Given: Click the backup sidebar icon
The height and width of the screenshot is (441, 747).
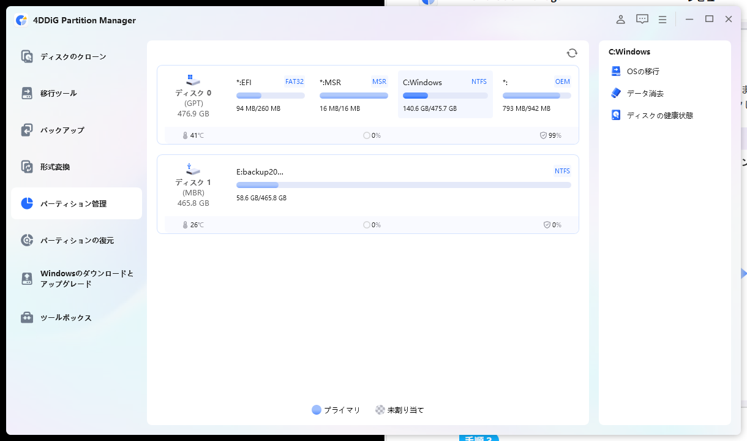Looking at the screenshot, I should click(x=27, y=130).
